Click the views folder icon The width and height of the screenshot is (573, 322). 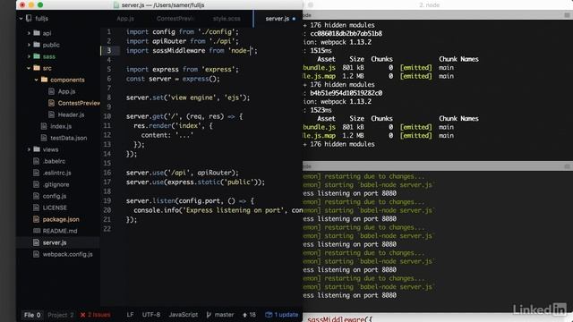click(x=37, y=149)
